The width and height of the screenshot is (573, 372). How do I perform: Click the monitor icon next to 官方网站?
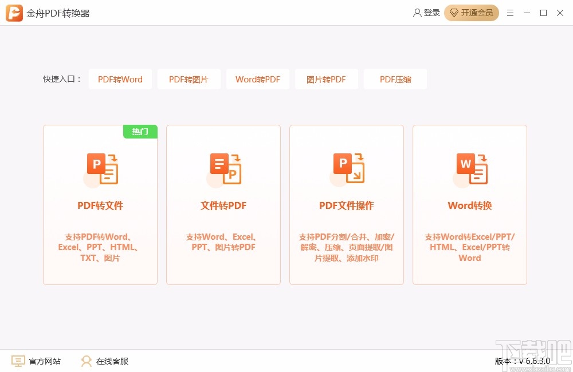pyautogui.click(x=18, y=361)
